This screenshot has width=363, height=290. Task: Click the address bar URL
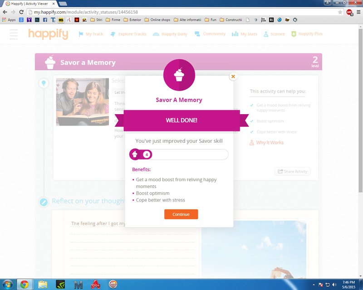coord(86,12)
